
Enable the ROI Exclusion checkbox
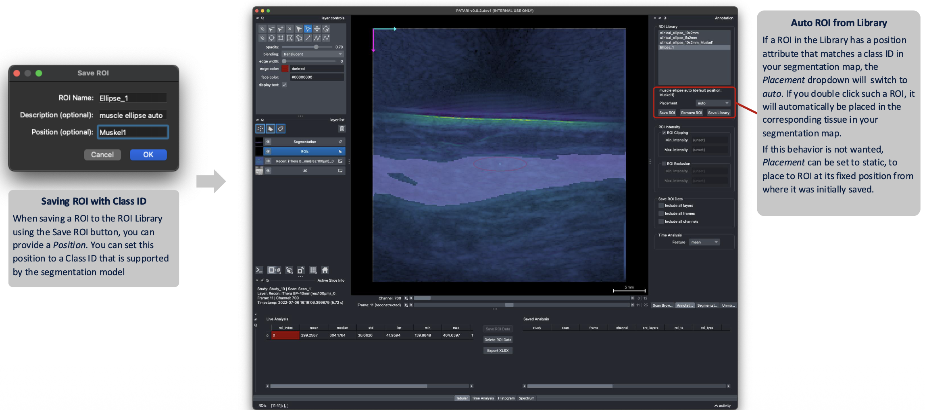[x=664, y=164]
